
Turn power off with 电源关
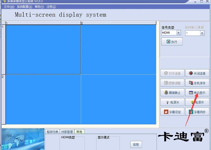pos(172,102)
